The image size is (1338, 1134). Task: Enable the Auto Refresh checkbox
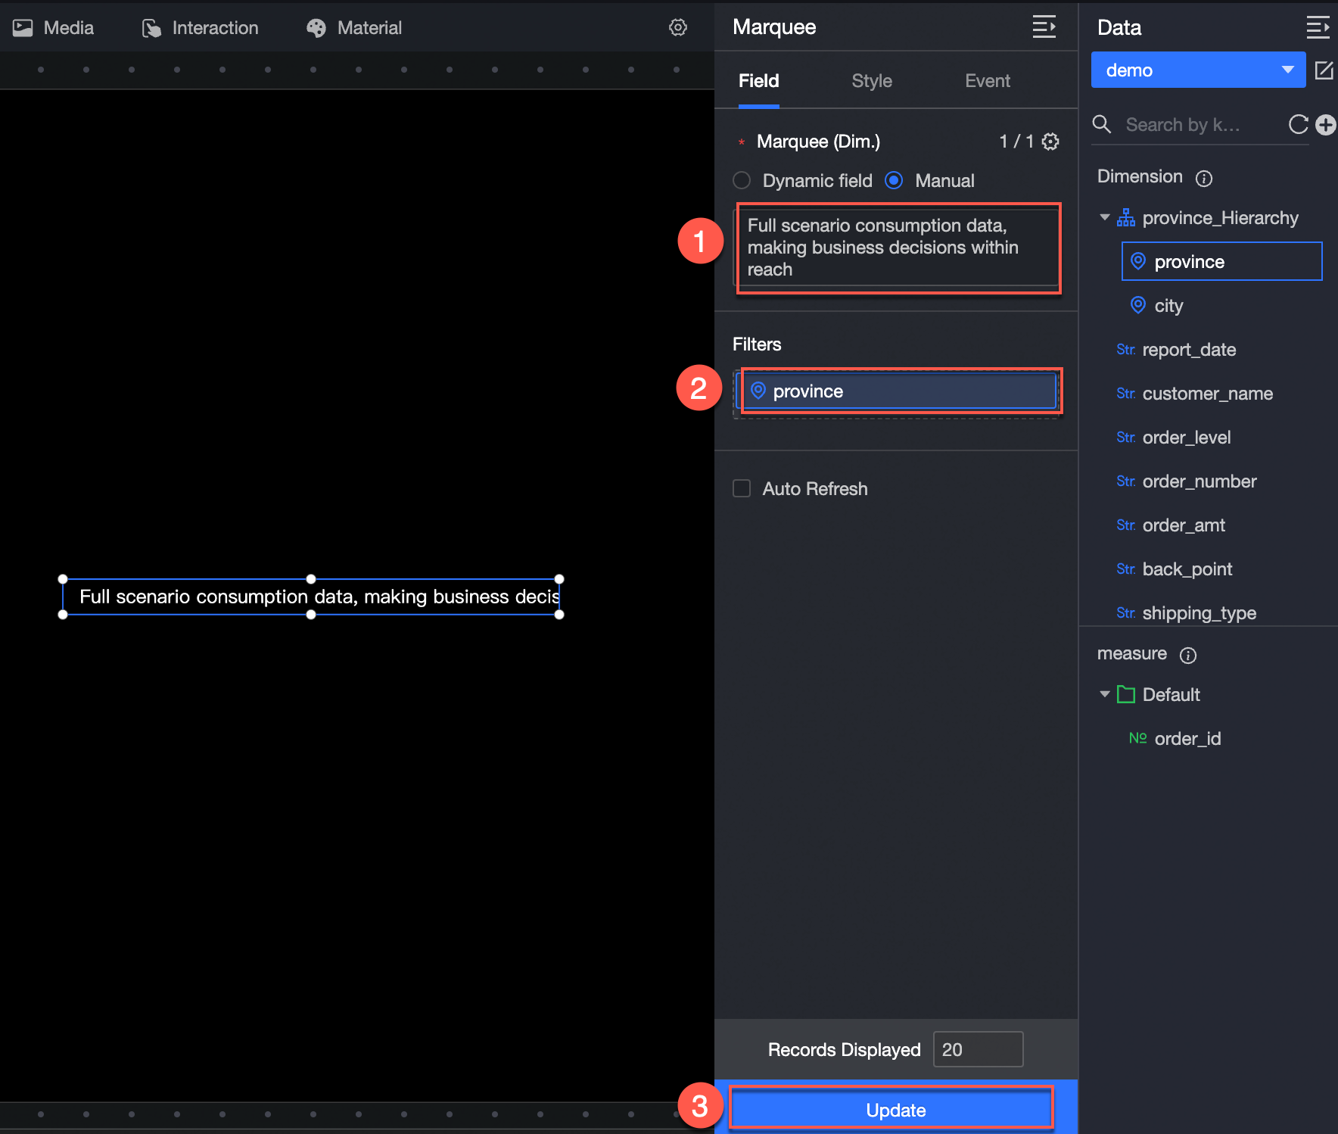pos(742,488)
